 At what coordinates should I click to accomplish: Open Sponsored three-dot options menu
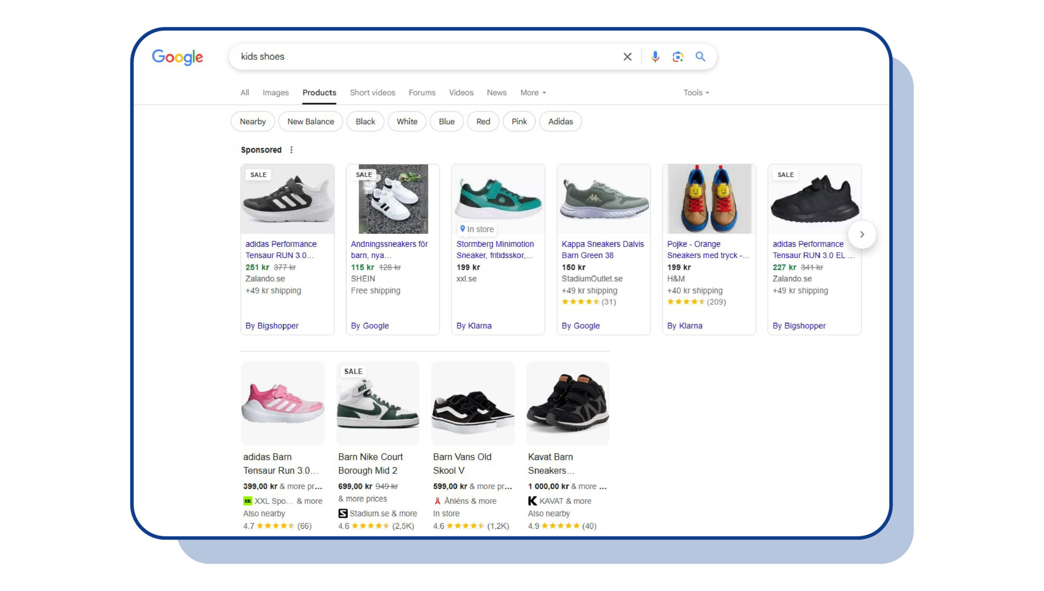click(291, 150)
